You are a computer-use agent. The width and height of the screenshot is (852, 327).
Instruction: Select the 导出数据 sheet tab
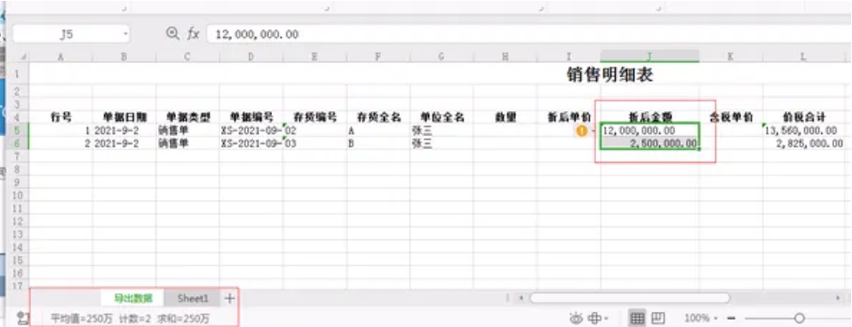[132, 299]
